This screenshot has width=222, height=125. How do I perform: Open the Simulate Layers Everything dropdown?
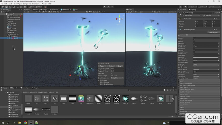pyautogui.click(x=117, y=78)
